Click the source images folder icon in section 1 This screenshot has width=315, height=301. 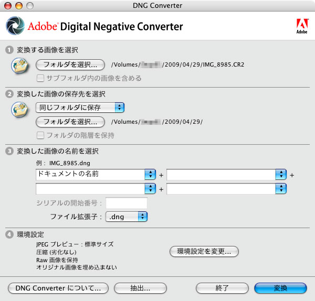tap(19, 66)
